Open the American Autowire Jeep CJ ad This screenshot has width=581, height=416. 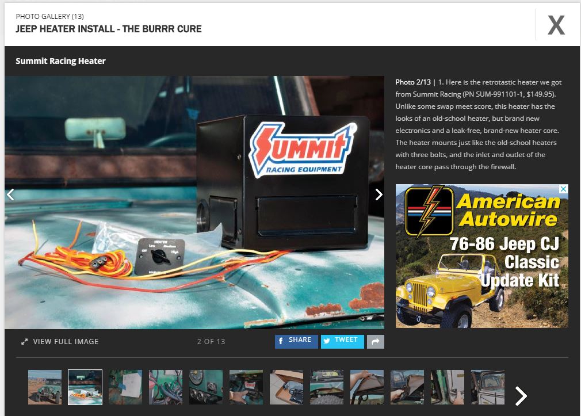tap(481, 256)
